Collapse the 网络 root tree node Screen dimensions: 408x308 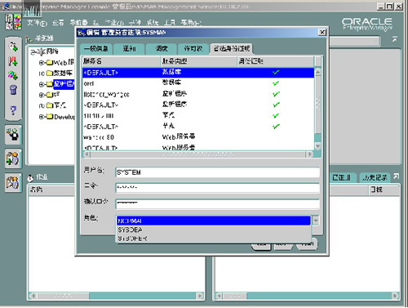(33, 51)
